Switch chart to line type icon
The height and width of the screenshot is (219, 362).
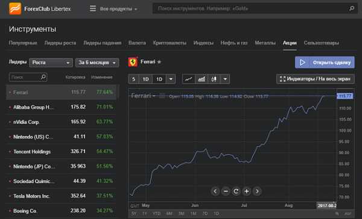[x=188, y=79]
